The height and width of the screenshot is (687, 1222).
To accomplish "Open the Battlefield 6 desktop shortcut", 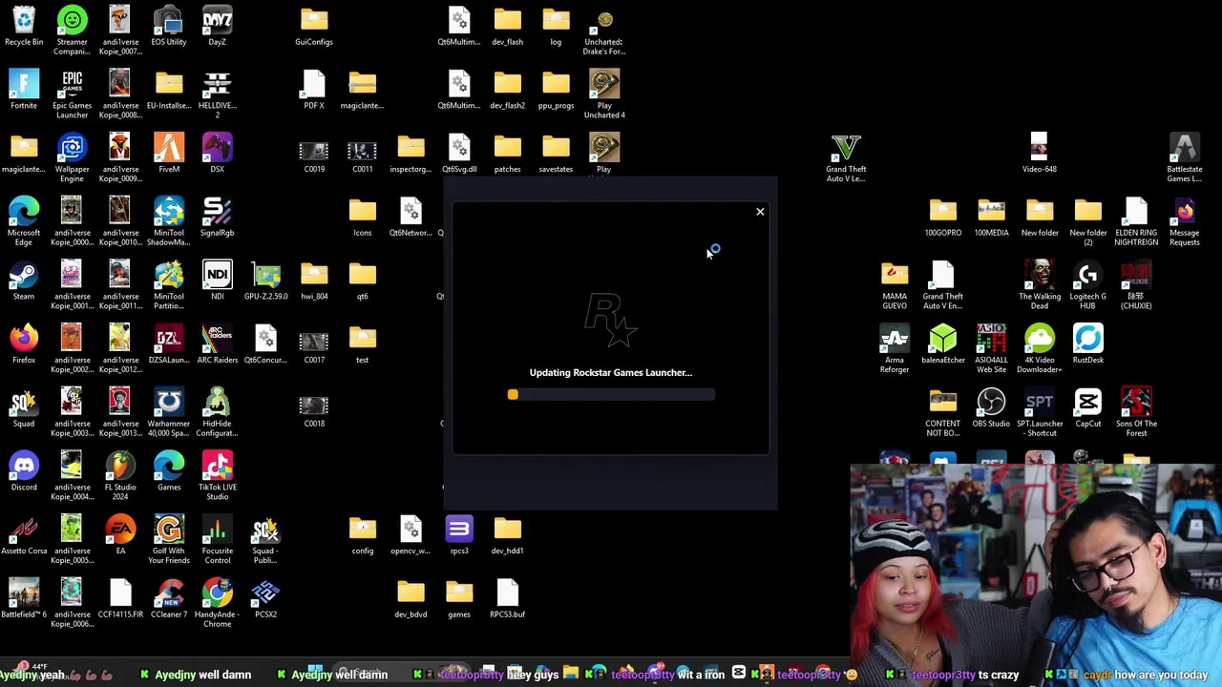I will [24, 599].
